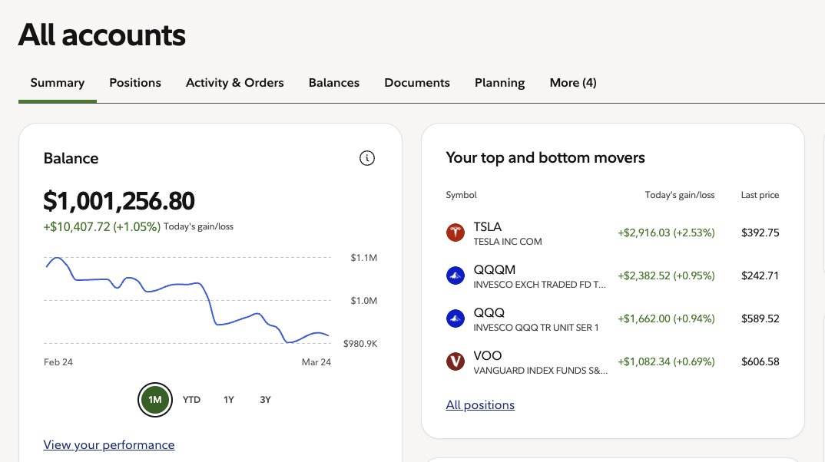This screenshot has height=462, width=825.
Task: Click the Mar 24 chart date label
Action: pyautogui.click(x=316, y=362)
